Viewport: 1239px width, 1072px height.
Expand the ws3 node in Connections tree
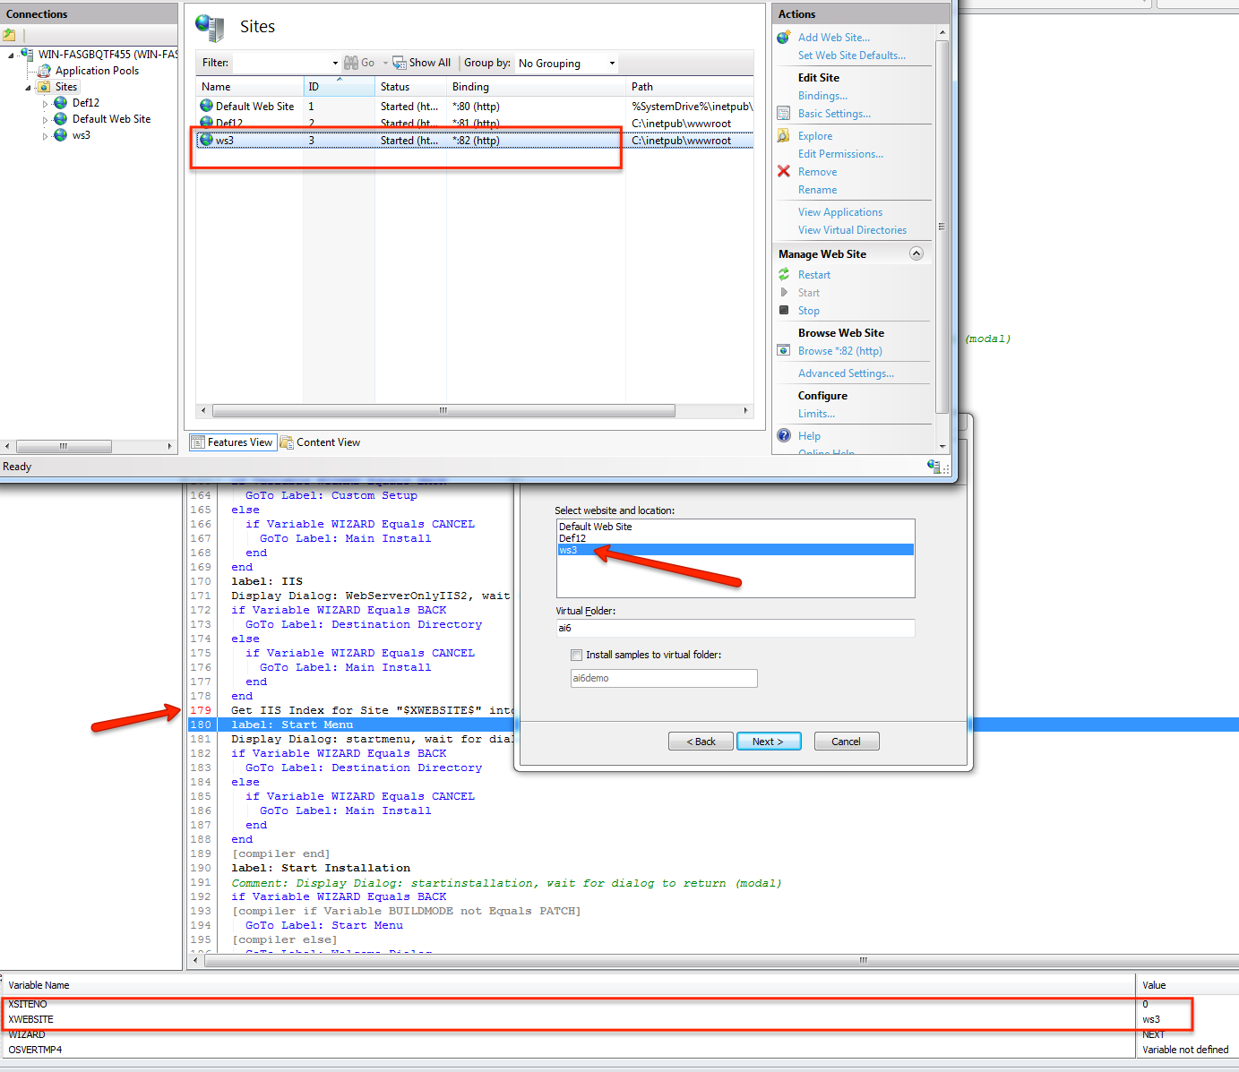[x=45, y=136]
